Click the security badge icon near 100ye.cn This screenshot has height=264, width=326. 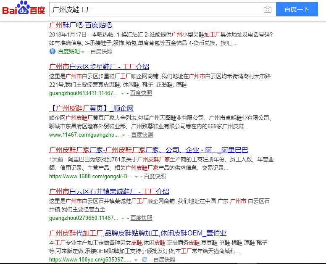click(144, 259)
